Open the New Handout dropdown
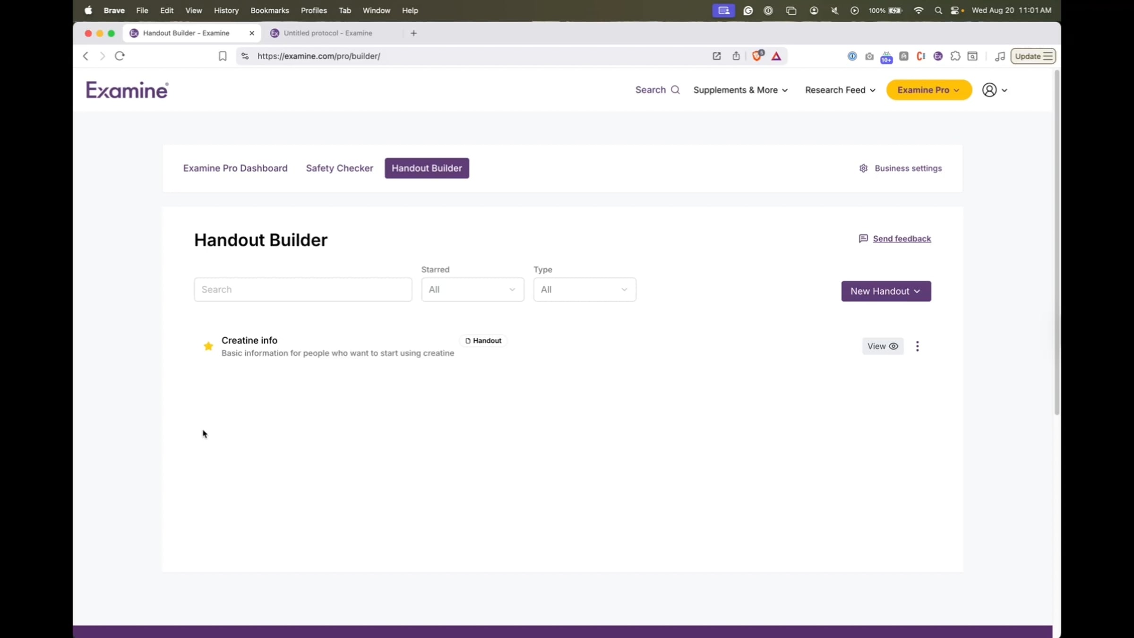The height and width of the screenshot is (638, 1134). [886, 291]
